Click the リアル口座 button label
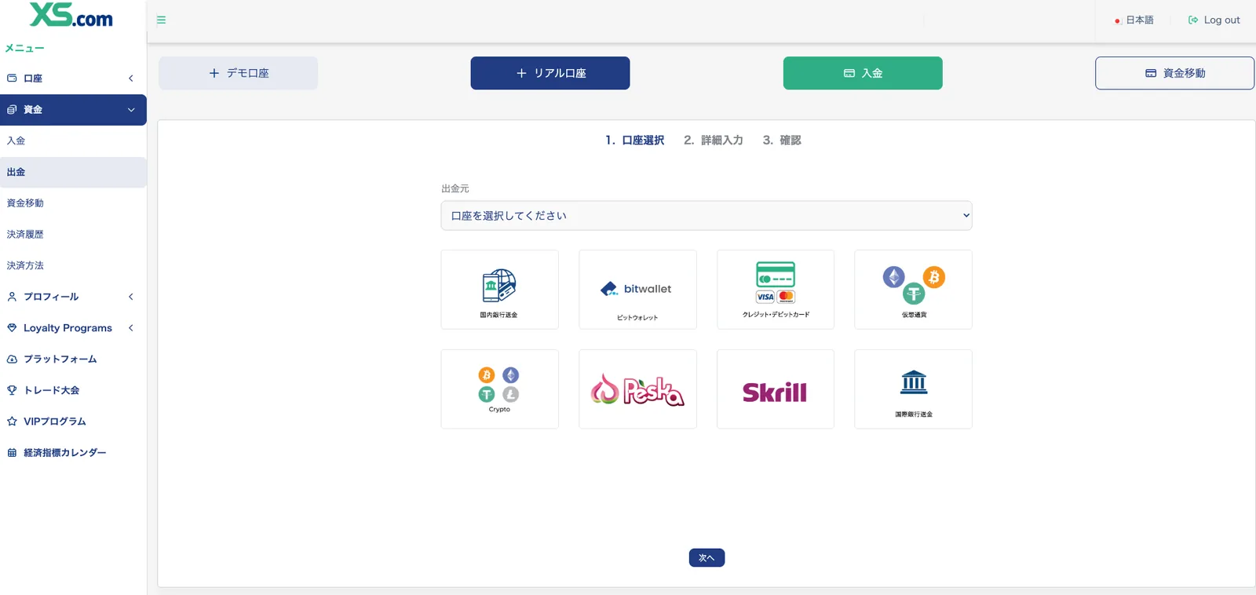Screen dimensions: 1256x595 [x=560, y=73]
